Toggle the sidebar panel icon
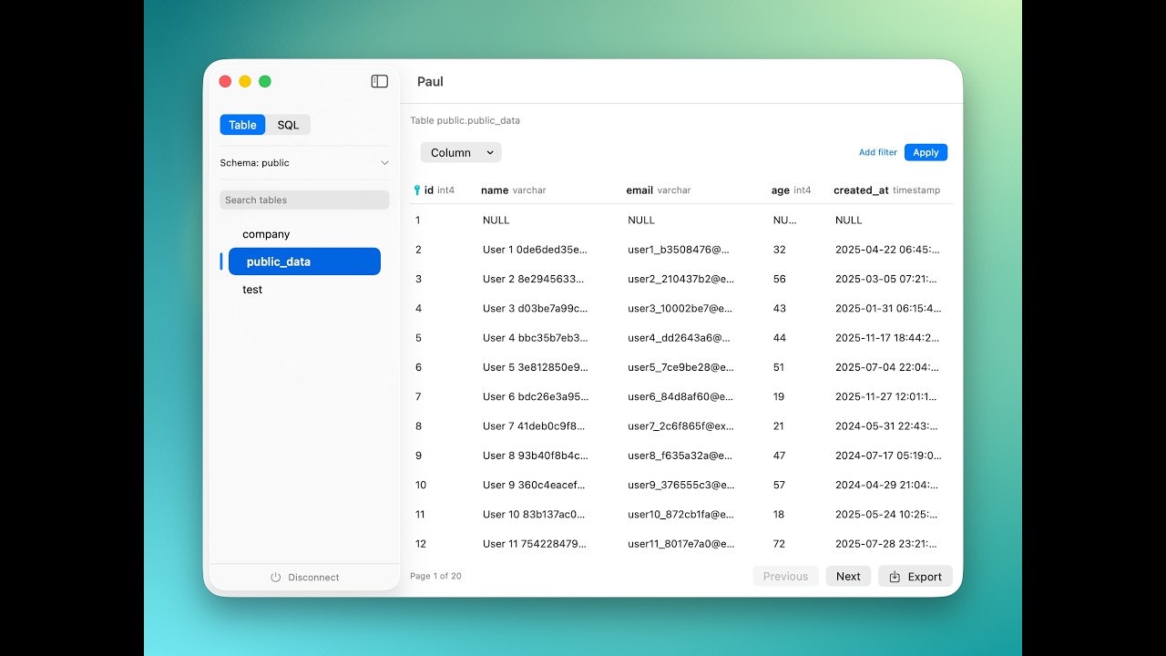1166x656 pixels. click(x=380, y=81)
